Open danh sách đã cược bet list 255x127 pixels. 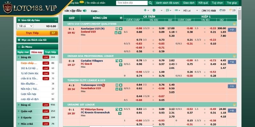(167, 3)
